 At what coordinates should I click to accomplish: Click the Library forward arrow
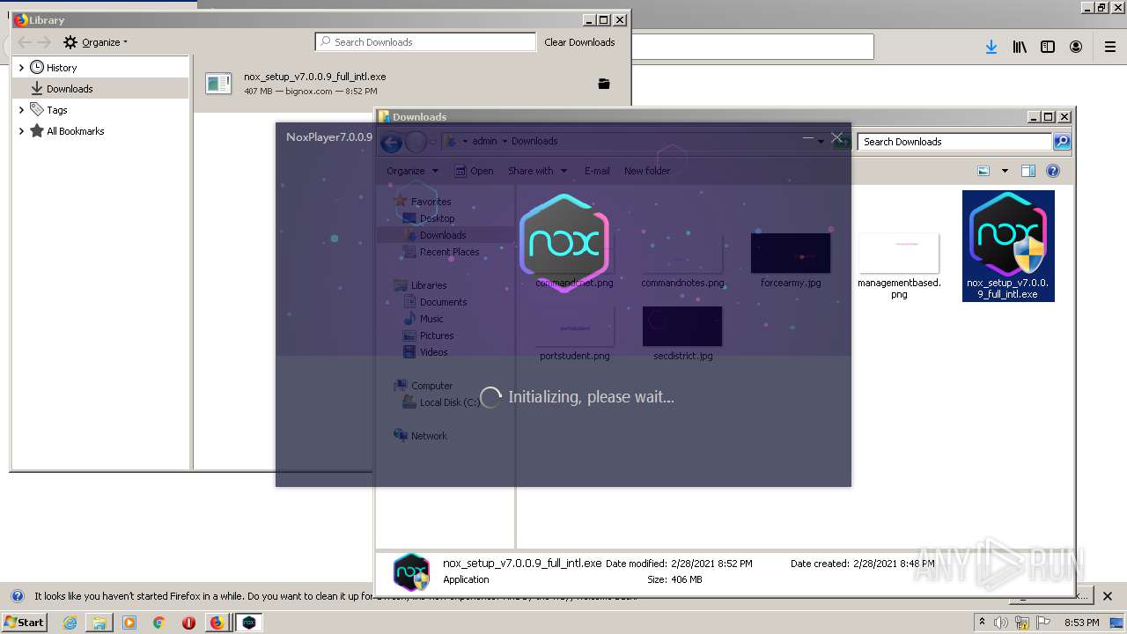(44, 42)
